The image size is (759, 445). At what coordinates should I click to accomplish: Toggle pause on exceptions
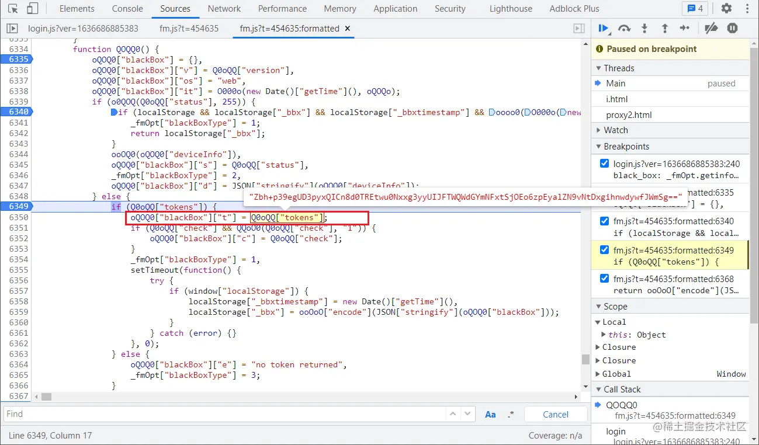point(732,28)
